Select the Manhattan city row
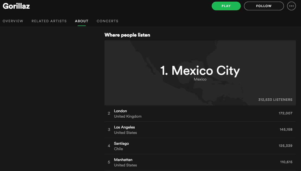 point(200,162)
